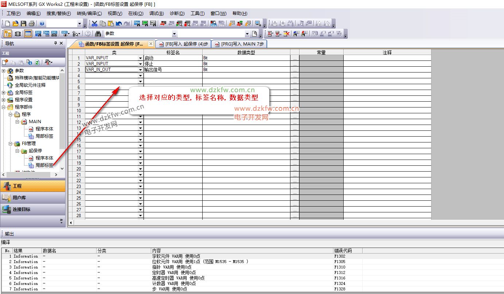This screenshot has height=294, width=504.
Task: Switch to [PRG]写入 MAIN 7步 tab
Action: point(239,44)
